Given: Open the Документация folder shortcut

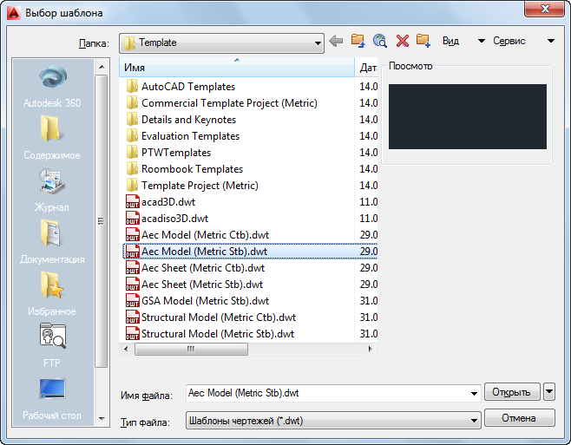Looking at the screenshot, I should pos(52,242).
